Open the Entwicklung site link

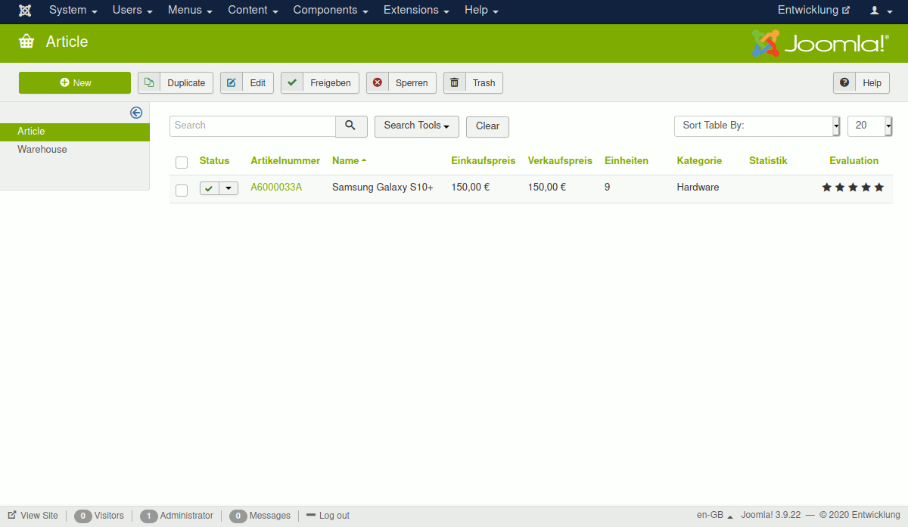point(813,11)
